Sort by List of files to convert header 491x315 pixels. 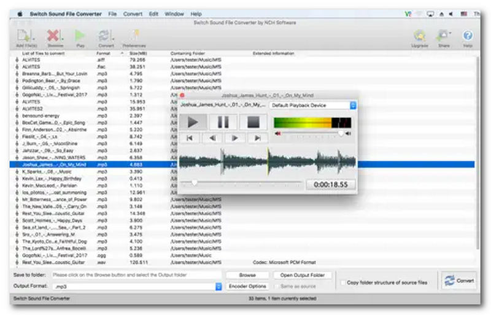(x=43, y=53)
